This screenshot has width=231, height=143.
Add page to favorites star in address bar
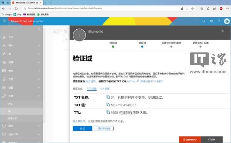coord(192,8)
